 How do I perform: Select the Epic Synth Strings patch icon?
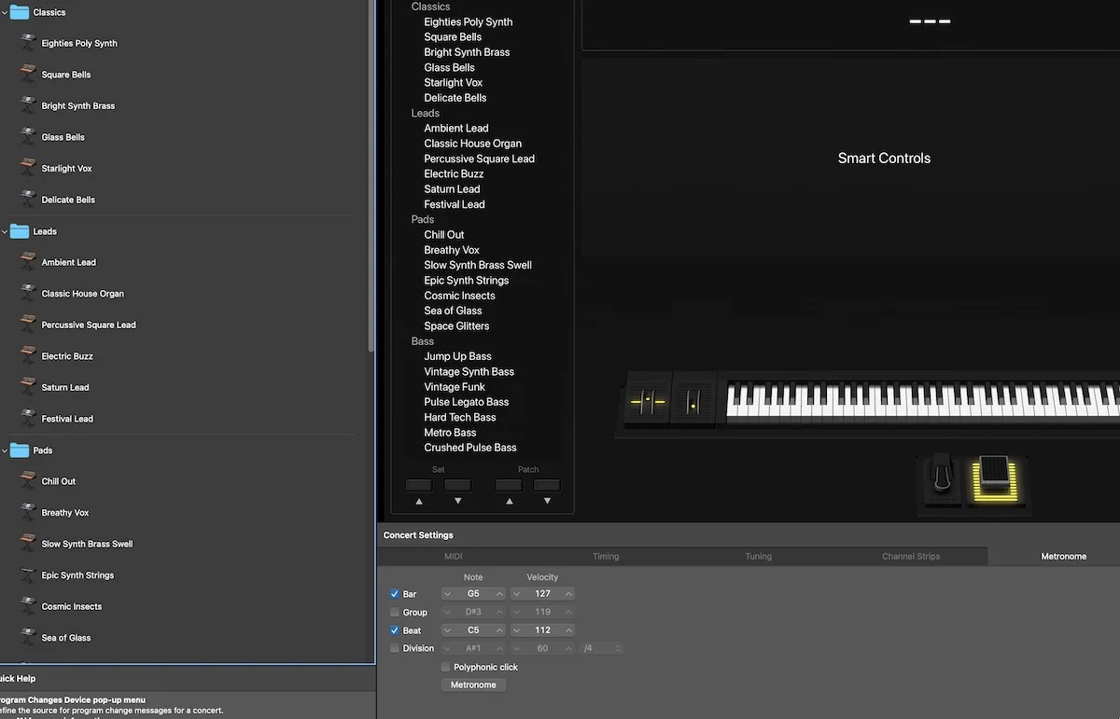click(x=28, y=575)
